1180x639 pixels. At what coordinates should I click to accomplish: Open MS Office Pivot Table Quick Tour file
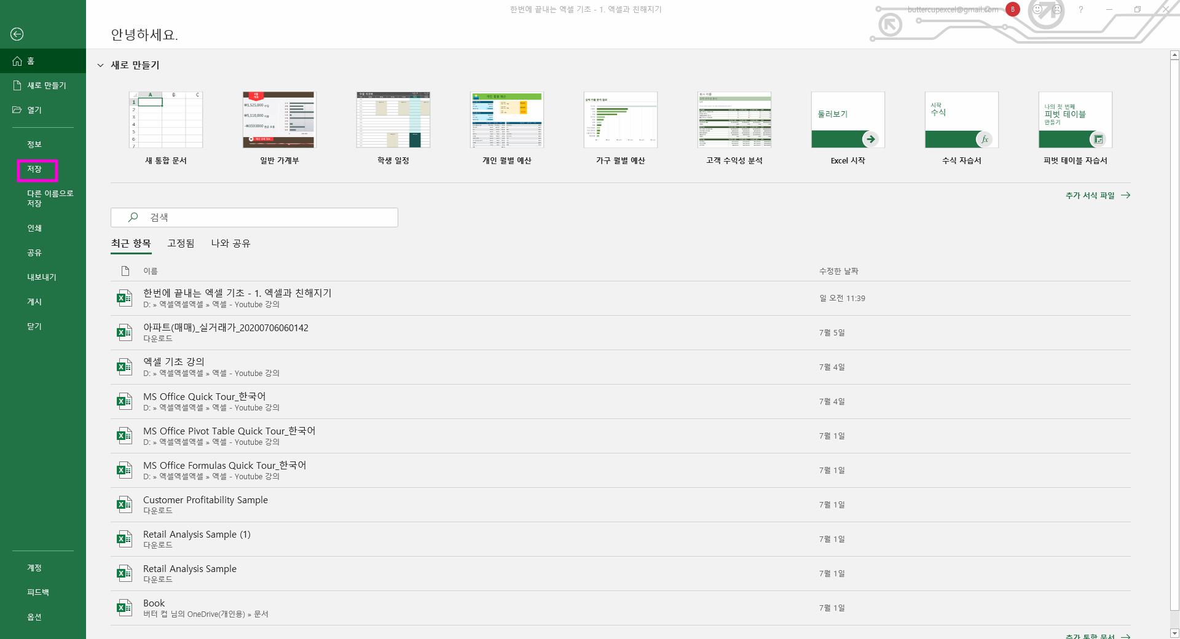click(621, 436)
